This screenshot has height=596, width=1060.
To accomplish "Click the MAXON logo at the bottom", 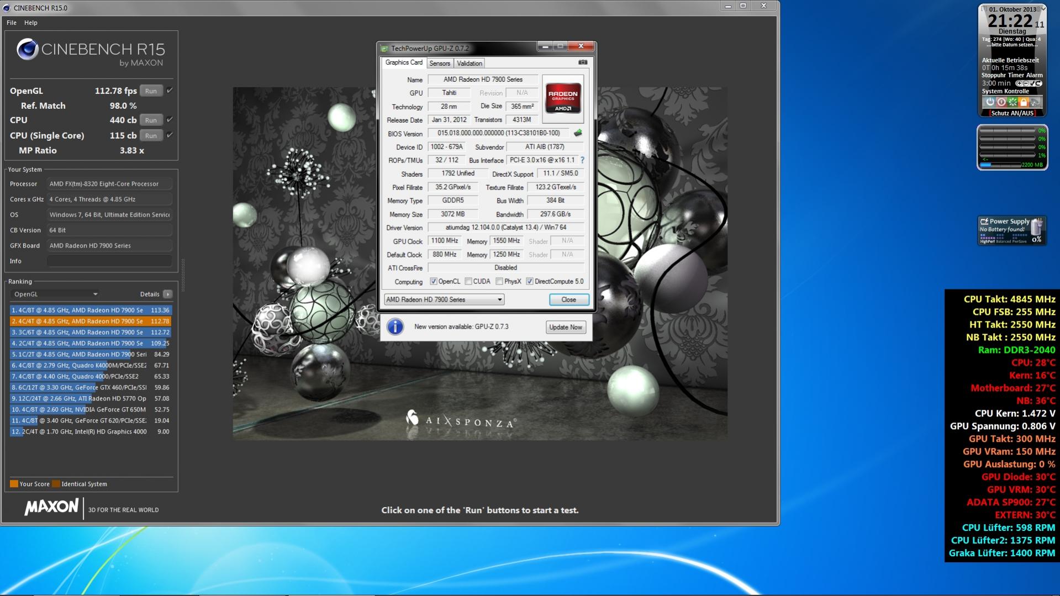I will click(x=51, y=507).
